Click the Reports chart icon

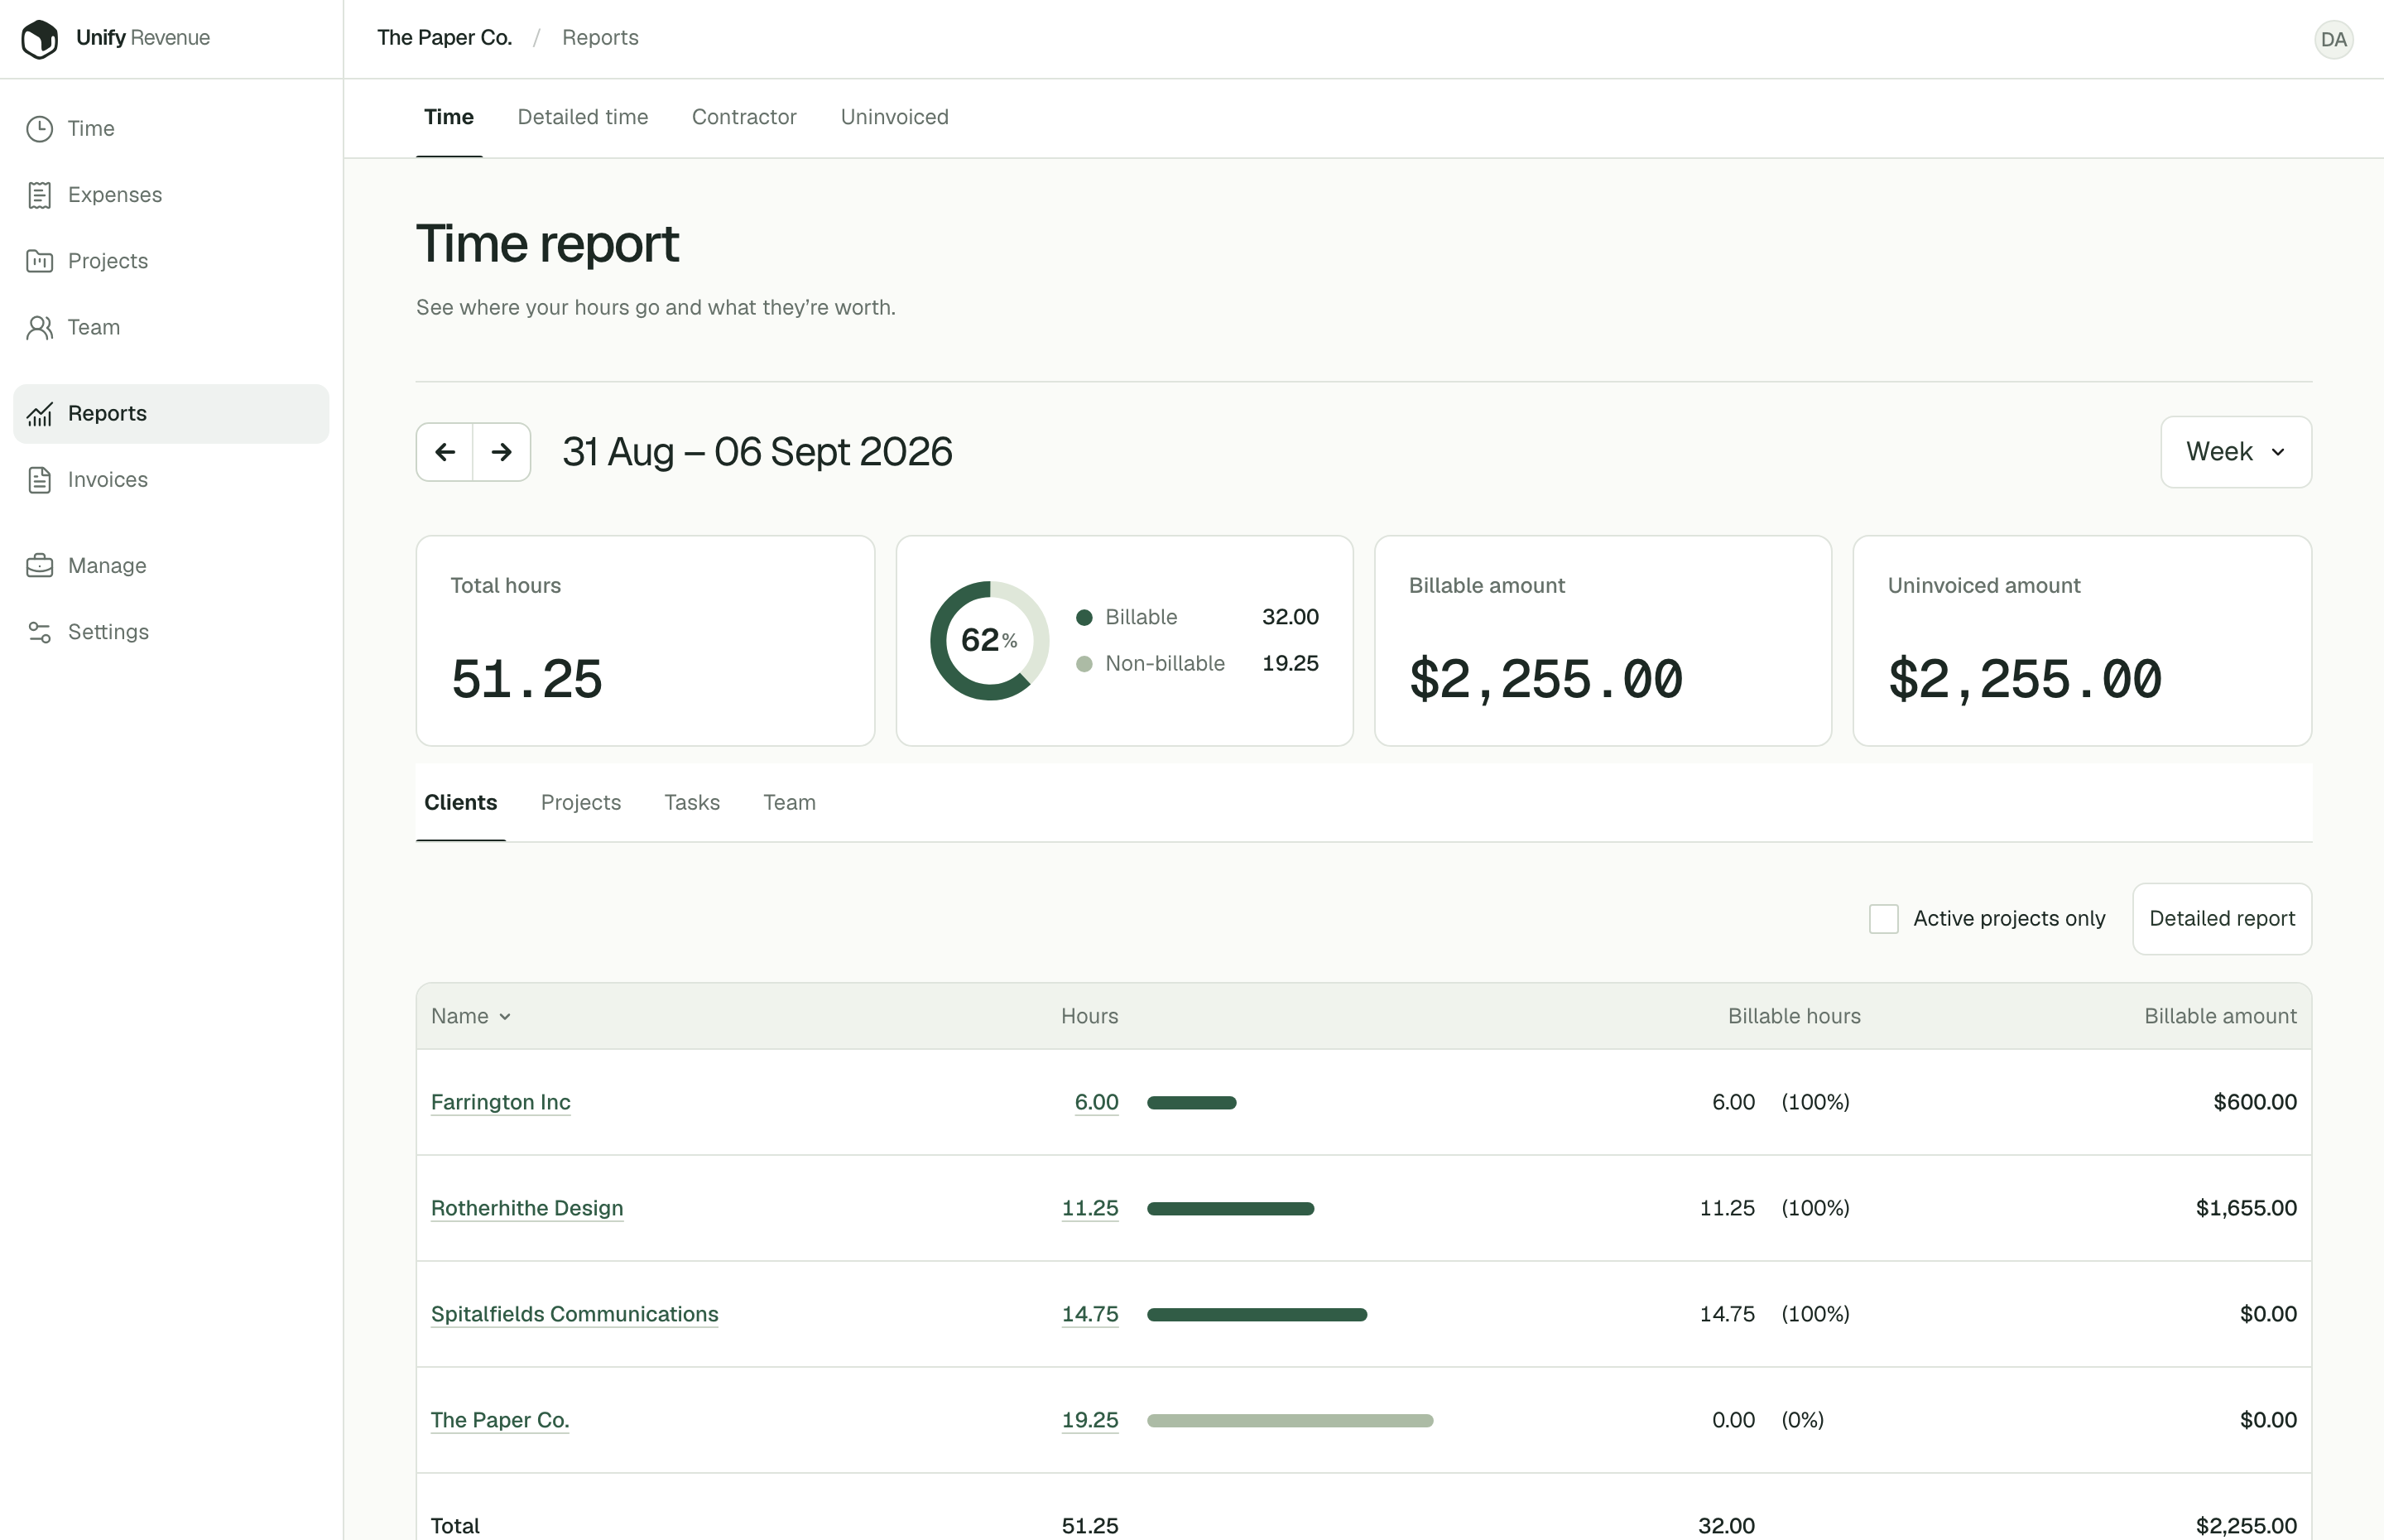(x=40, y=414)
